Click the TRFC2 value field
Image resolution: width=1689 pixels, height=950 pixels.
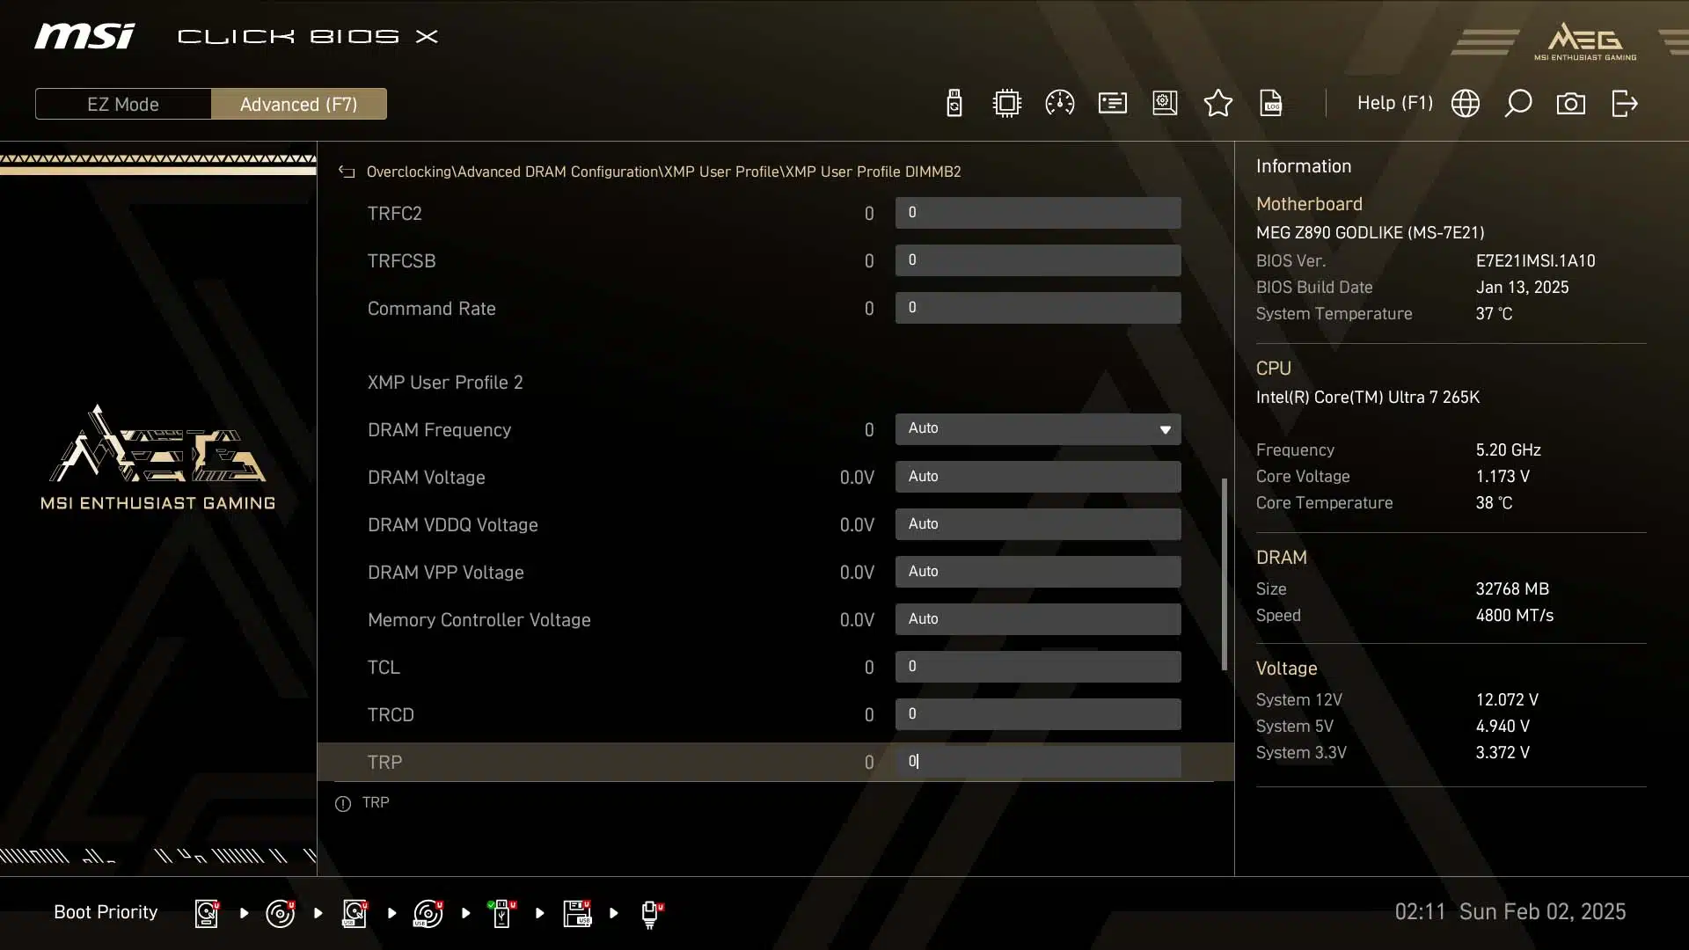click(x=1038, y=213)
